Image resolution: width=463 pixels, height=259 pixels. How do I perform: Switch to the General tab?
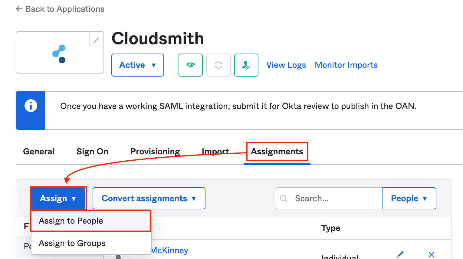(x=39, y=152)
